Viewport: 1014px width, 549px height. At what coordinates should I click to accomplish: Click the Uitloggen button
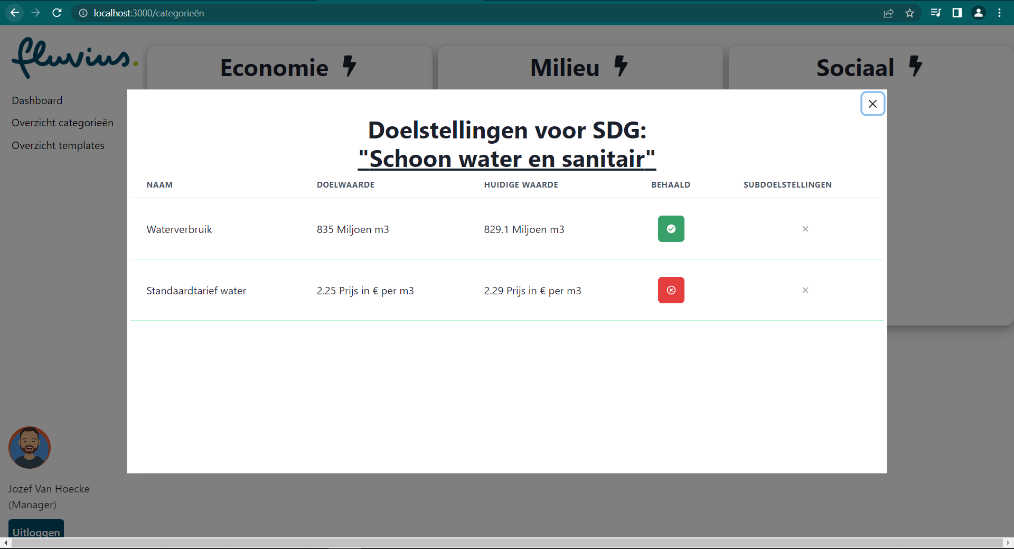tap(36, 532)
